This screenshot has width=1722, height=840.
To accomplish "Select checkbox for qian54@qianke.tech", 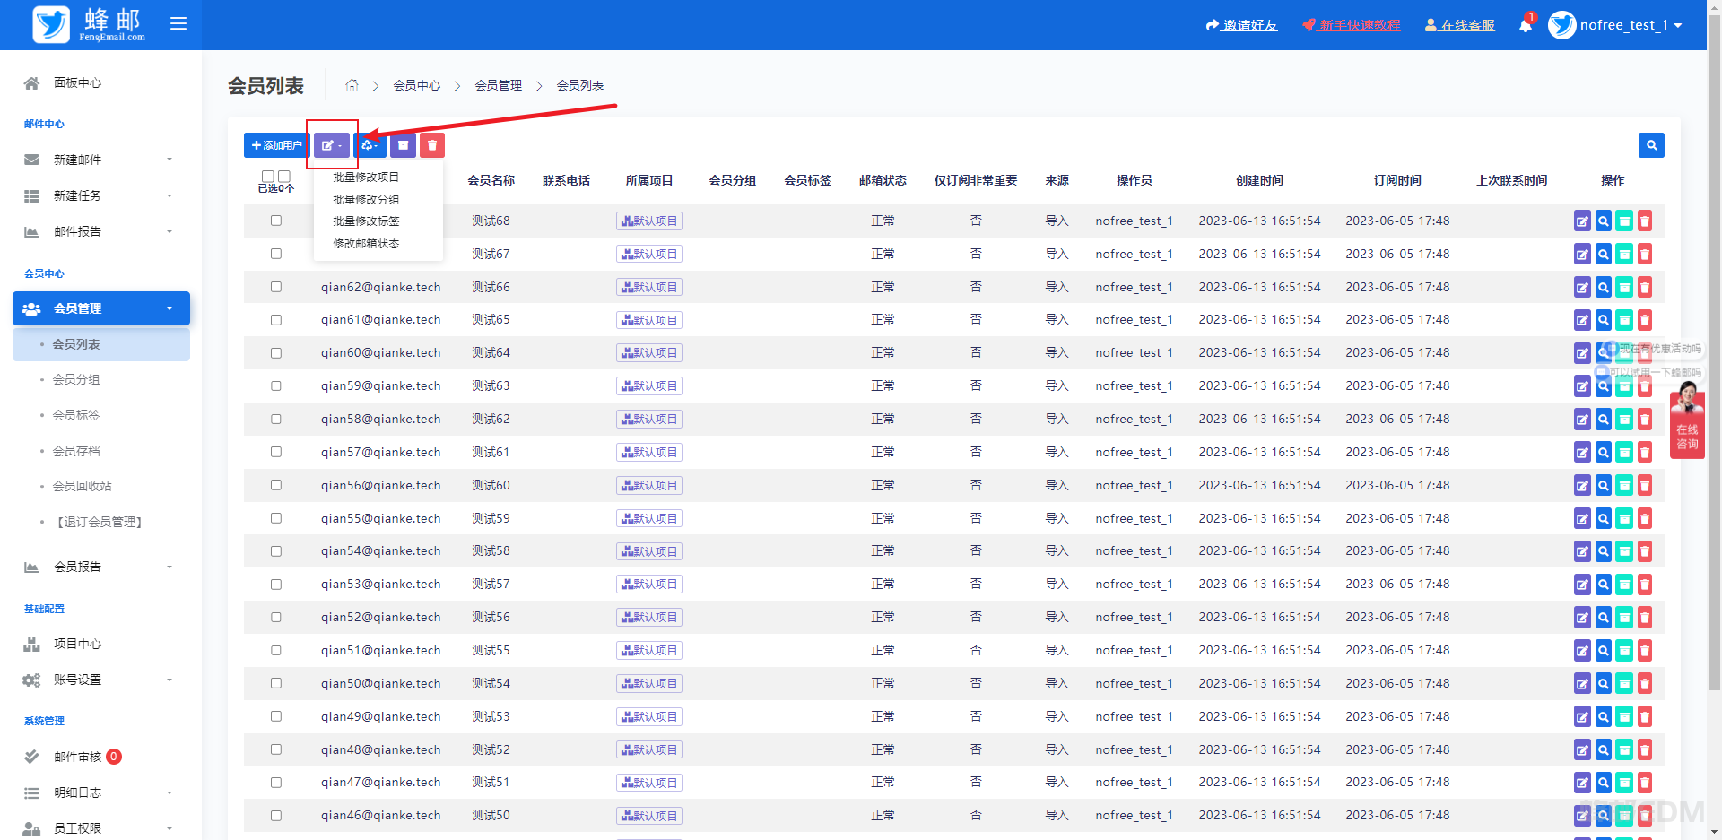I will 276,551.
